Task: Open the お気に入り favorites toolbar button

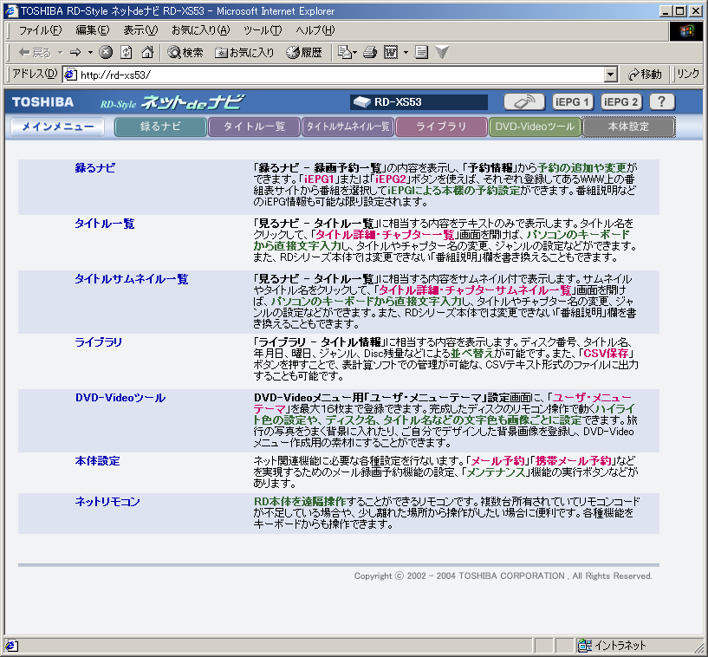Action: point(244,53)
